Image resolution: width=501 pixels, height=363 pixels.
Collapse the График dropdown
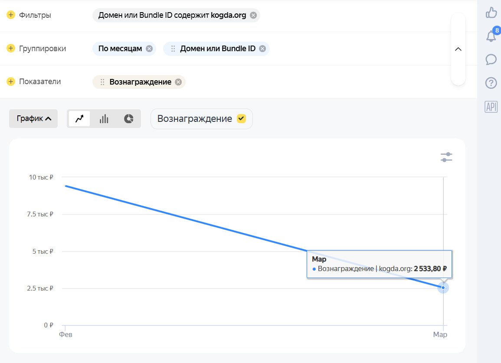(x=33, y=119)
